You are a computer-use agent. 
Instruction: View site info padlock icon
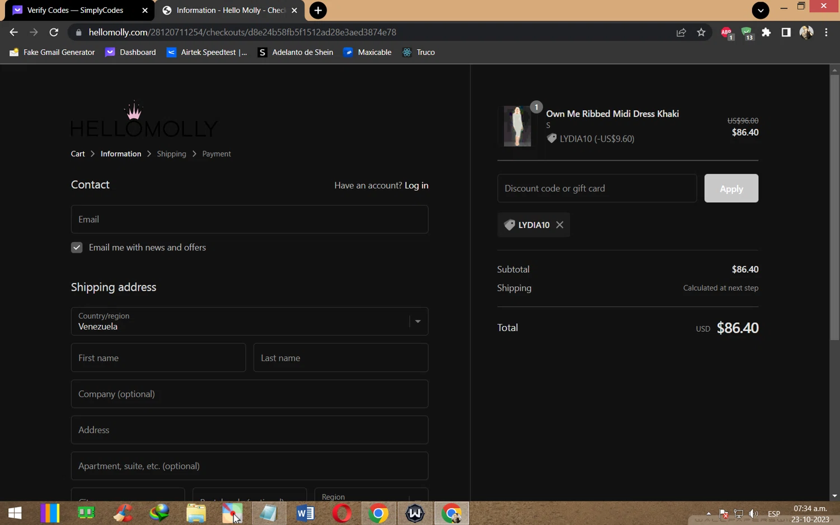point(78,32)
